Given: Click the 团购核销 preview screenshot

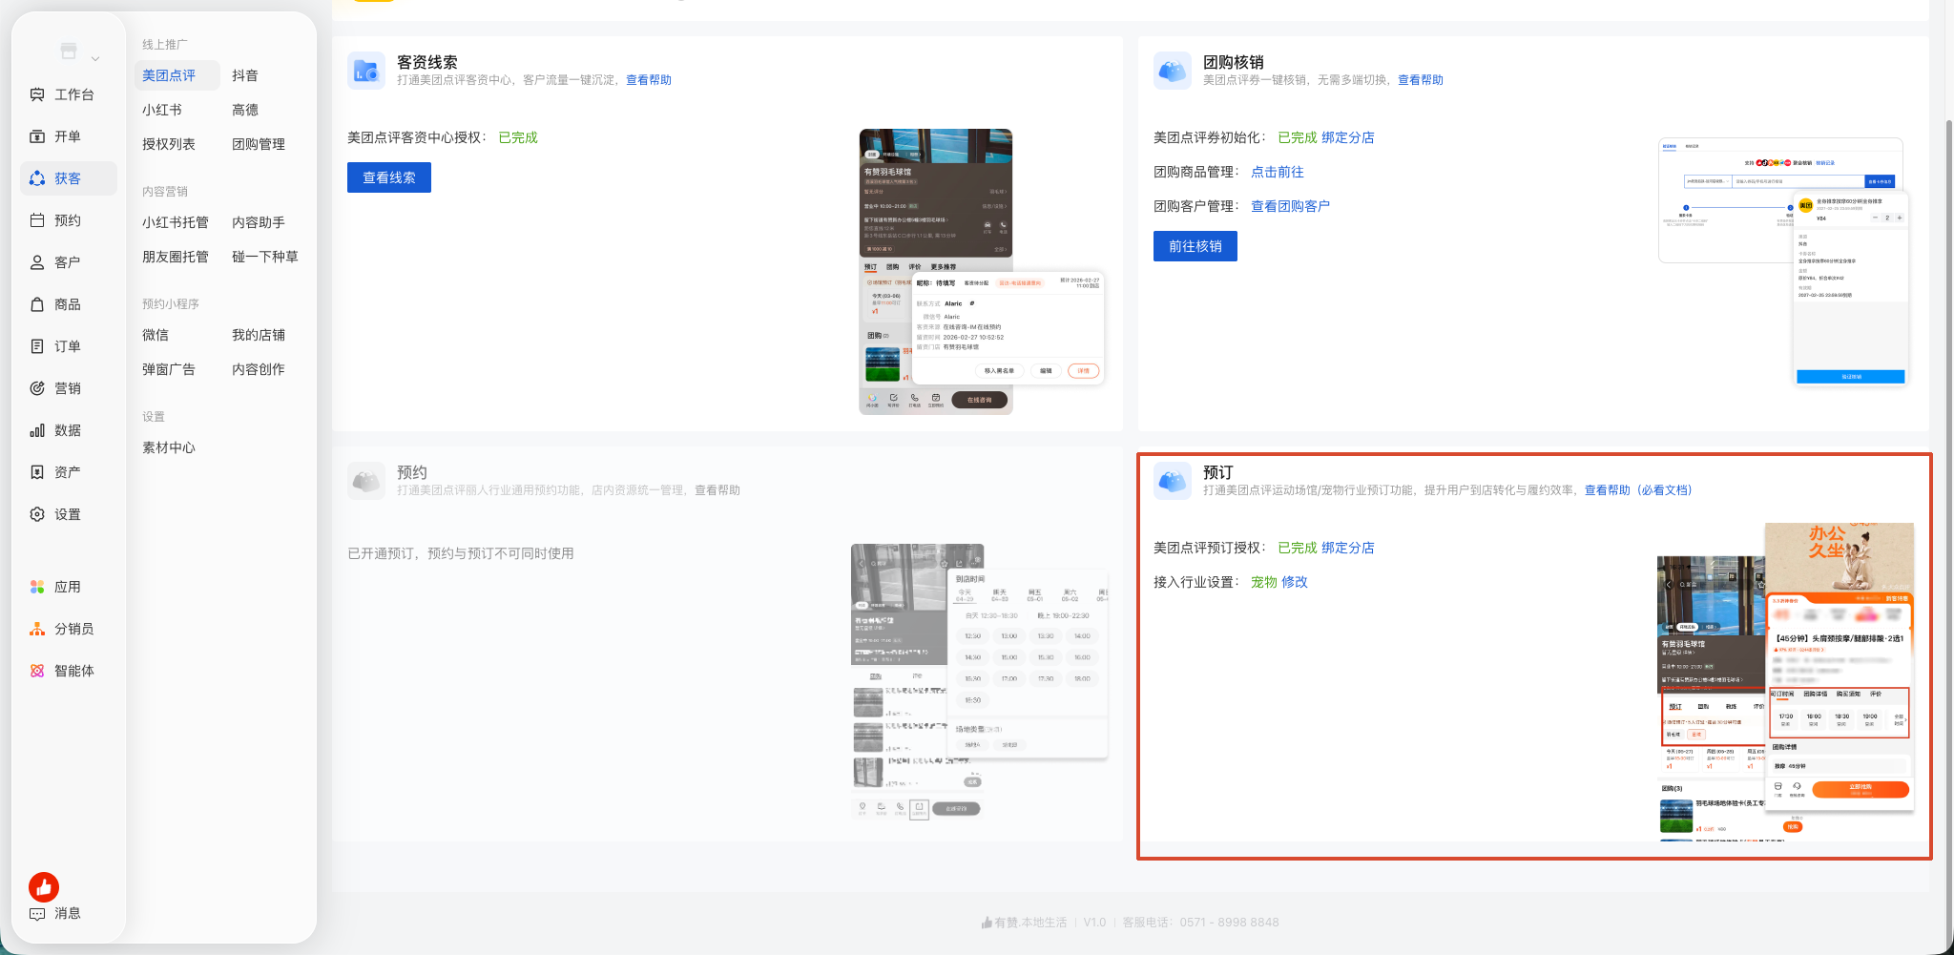Looking at the screenshot, I should click(x=1783, y=261).
